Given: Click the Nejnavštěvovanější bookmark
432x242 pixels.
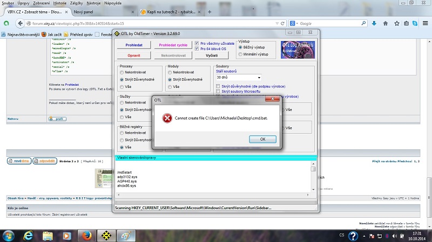Looking at the screenshot, I should [x=21, y=34].
